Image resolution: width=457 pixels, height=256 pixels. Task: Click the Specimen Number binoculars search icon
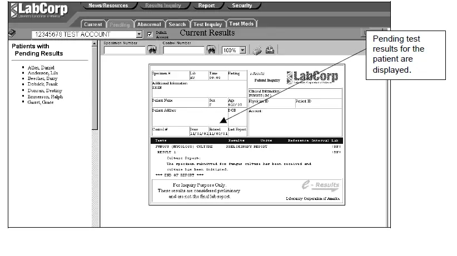152,50
